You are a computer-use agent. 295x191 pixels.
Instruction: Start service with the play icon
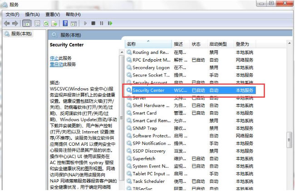click(x=85, y=23)
